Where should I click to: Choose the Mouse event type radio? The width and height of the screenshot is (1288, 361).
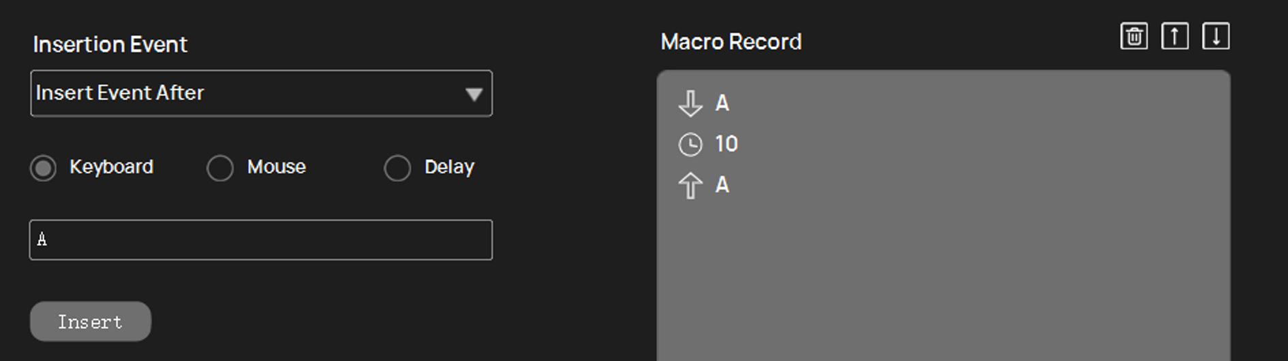point(220,168)
